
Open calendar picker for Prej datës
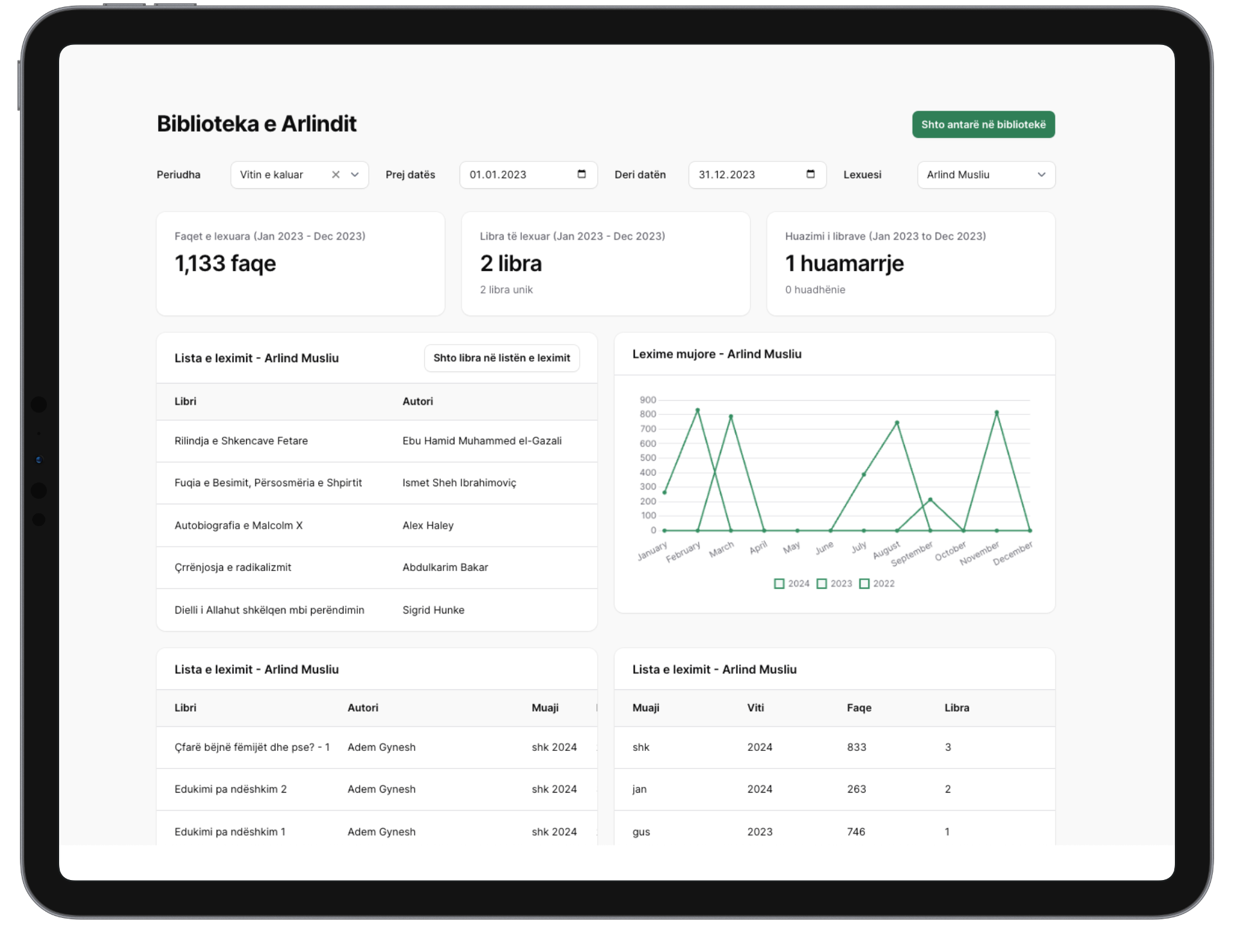582,174
